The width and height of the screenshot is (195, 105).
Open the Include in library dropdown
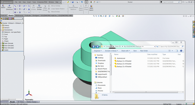click(111, 51)
